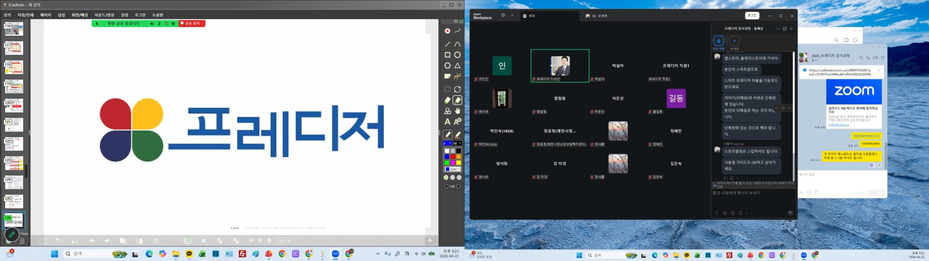The image size is (929, 261).
Task: Expand the Zoom link preview chevron
Action: click(x=879, y=71)
